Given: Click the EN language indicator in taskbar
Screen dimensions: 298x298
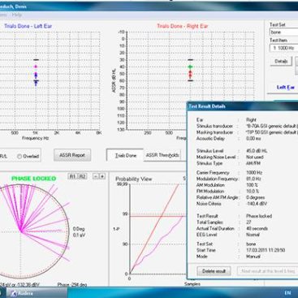Looking at the screenshot, I should click(287, 293).
